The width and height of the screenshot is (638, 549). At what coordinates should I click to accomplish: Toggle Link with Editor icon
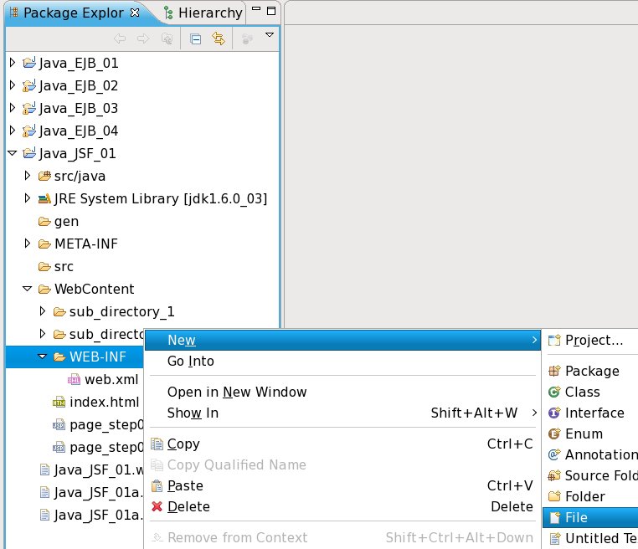(219, 38)
